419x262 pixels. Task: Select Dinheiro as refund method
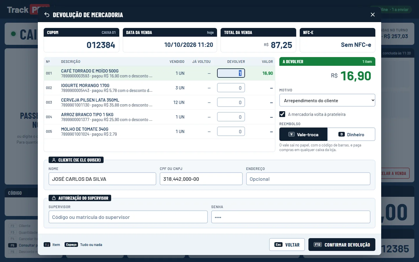point(351,134)
